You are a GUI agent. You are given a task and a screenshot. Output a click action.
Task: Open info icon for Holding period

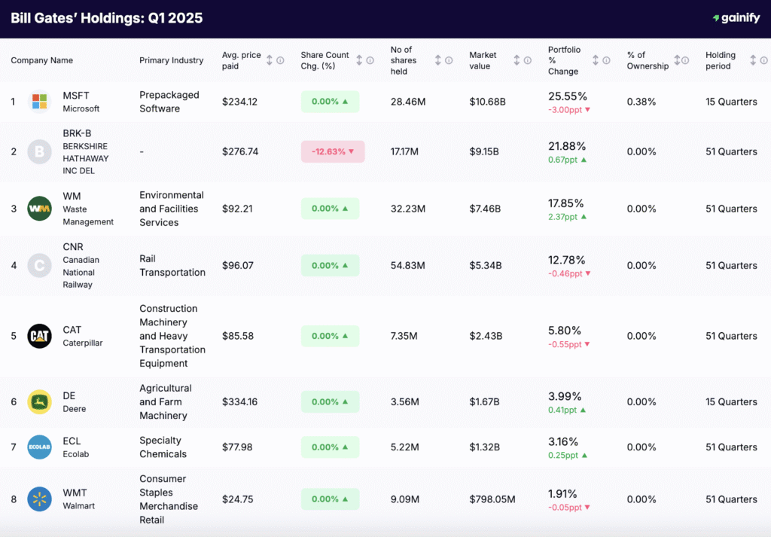tap(763, 60)
